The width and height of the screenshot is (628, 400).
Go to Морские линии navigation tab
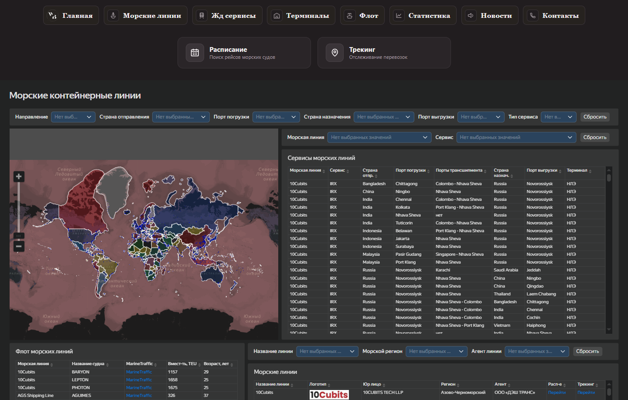[146, 15]
